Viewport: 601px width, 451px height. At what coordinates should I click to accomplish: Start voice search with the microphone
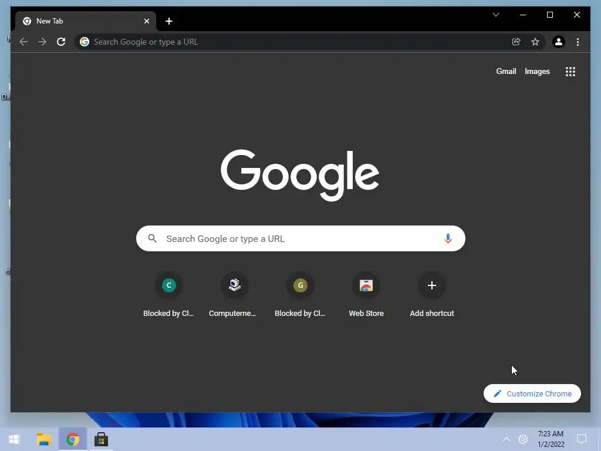tap(448, 238)
